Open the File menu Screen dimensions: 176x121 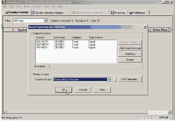coord(5,7)
